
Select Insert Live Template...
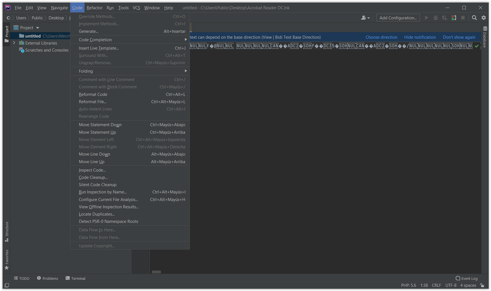pyautogui.click(x=130, y=48)
